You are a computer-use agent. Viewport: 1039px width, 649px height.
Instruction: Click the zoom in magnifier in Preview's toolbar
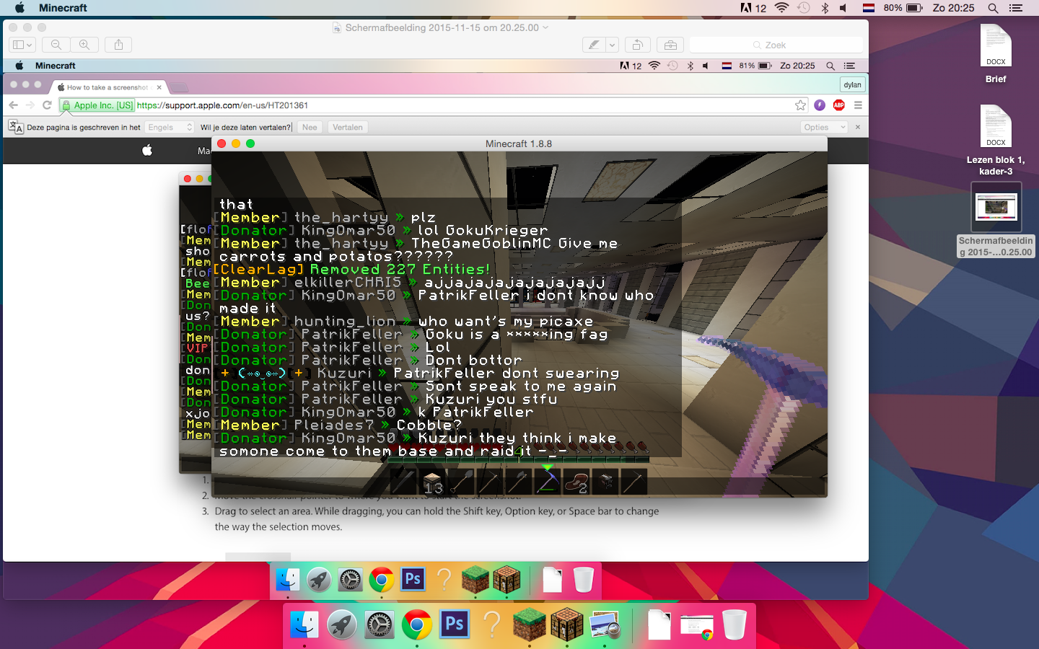pos(84,45)
